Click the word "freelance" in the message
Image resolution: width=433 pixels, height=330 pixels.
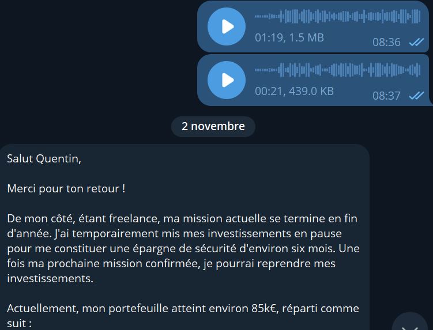pyautogui.click(x=134, y=218)
